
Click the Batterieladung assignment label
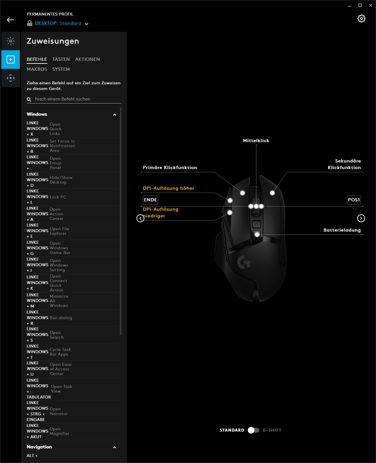coord(342,230)
